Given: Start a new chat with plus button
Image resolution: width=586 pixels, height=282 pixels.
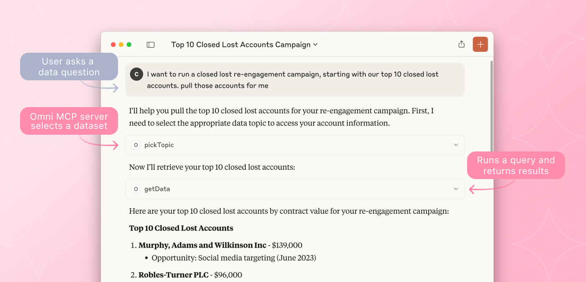Looking at the screenshot, I should 480,44.
